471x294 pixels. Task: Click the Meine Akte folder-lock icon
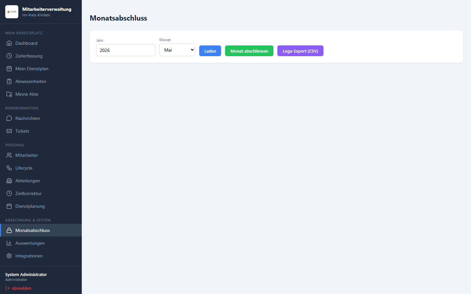(x=9, y=94)
